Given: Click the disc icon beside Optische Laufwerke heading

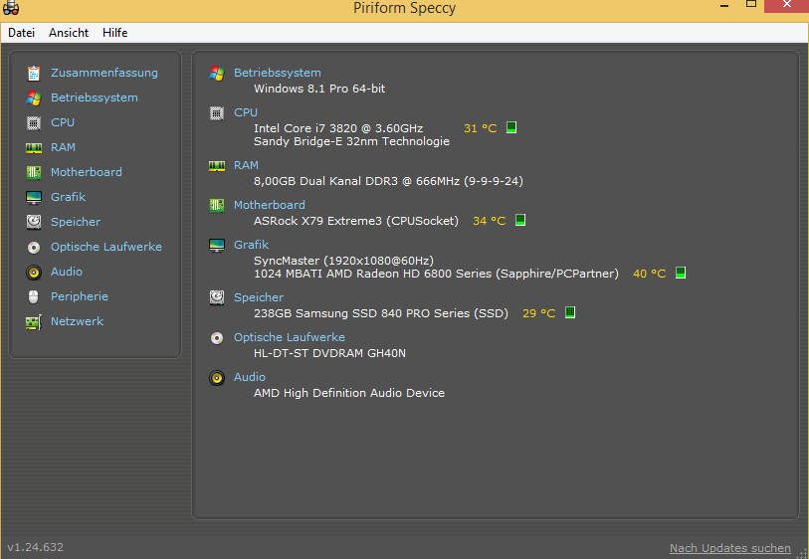Looking at the screenshot, I should point(217,338).
